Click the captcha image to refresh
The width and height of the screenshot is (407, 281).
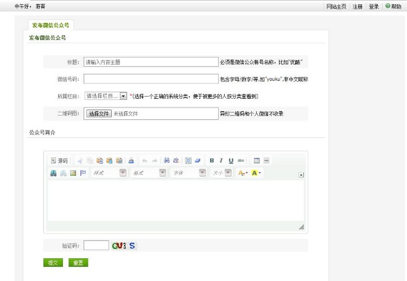pos(124,245)
